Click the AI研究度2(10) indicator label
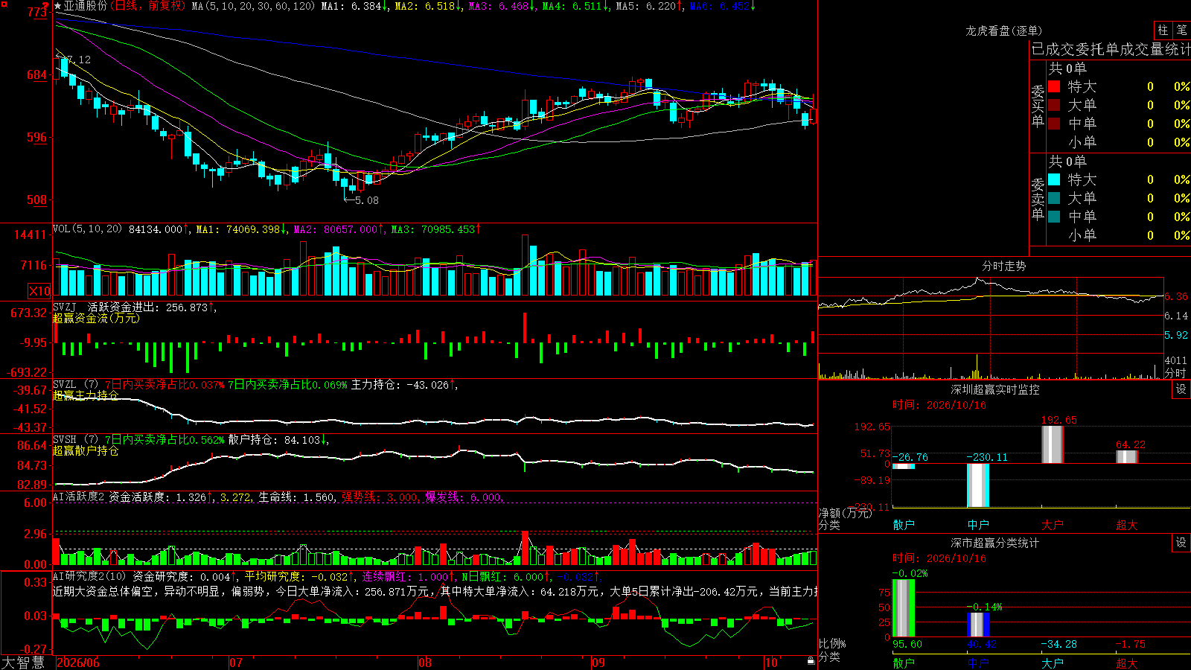1191x670 pixels. coord(89,576)
